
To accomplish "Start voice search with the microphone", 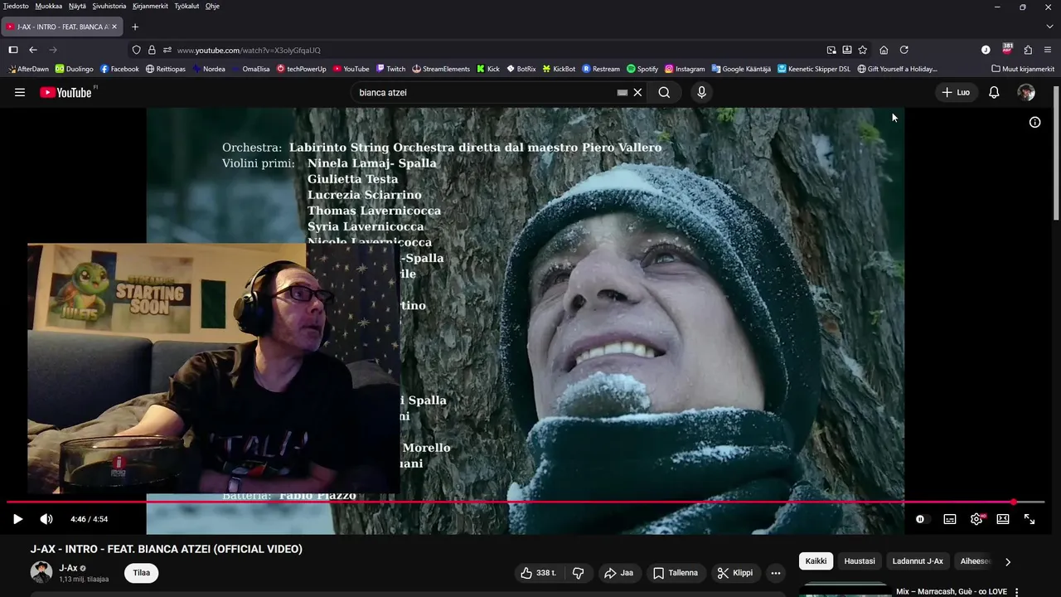I will tap(701, 92).
